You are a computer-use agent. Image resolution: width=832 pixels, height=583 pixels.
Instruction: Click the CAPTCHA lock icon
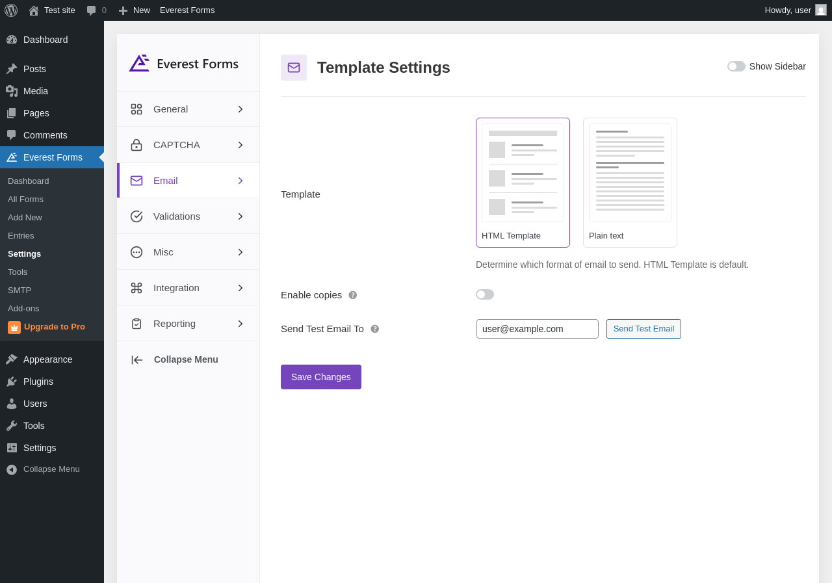[136, 145]
